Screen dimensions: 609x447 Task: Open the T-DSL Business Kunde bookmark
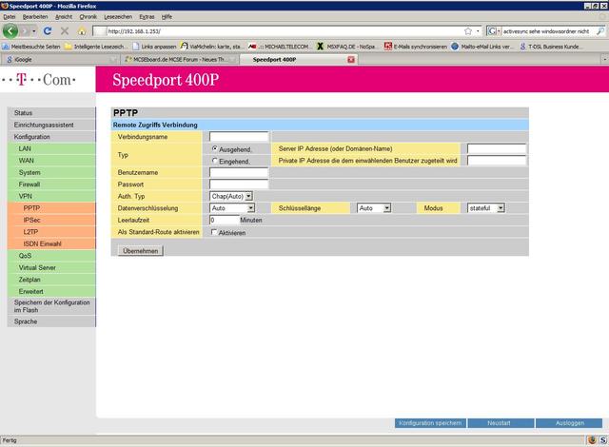pos(551,47)
